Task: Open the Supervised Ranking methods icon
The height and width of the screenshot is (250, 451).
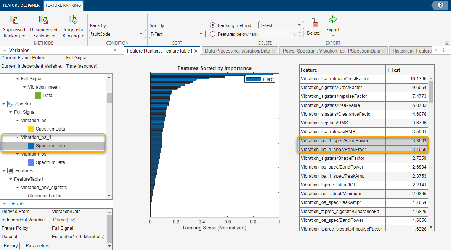Action: click(x=14, y=20)
